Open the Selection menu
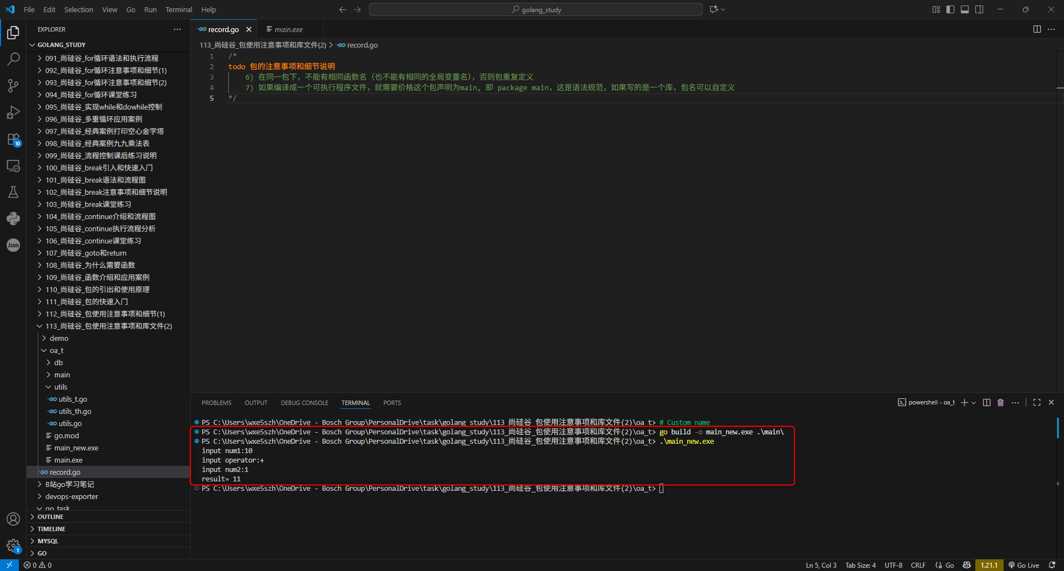This screenshot has height=571, width=1064. (79, 9)
